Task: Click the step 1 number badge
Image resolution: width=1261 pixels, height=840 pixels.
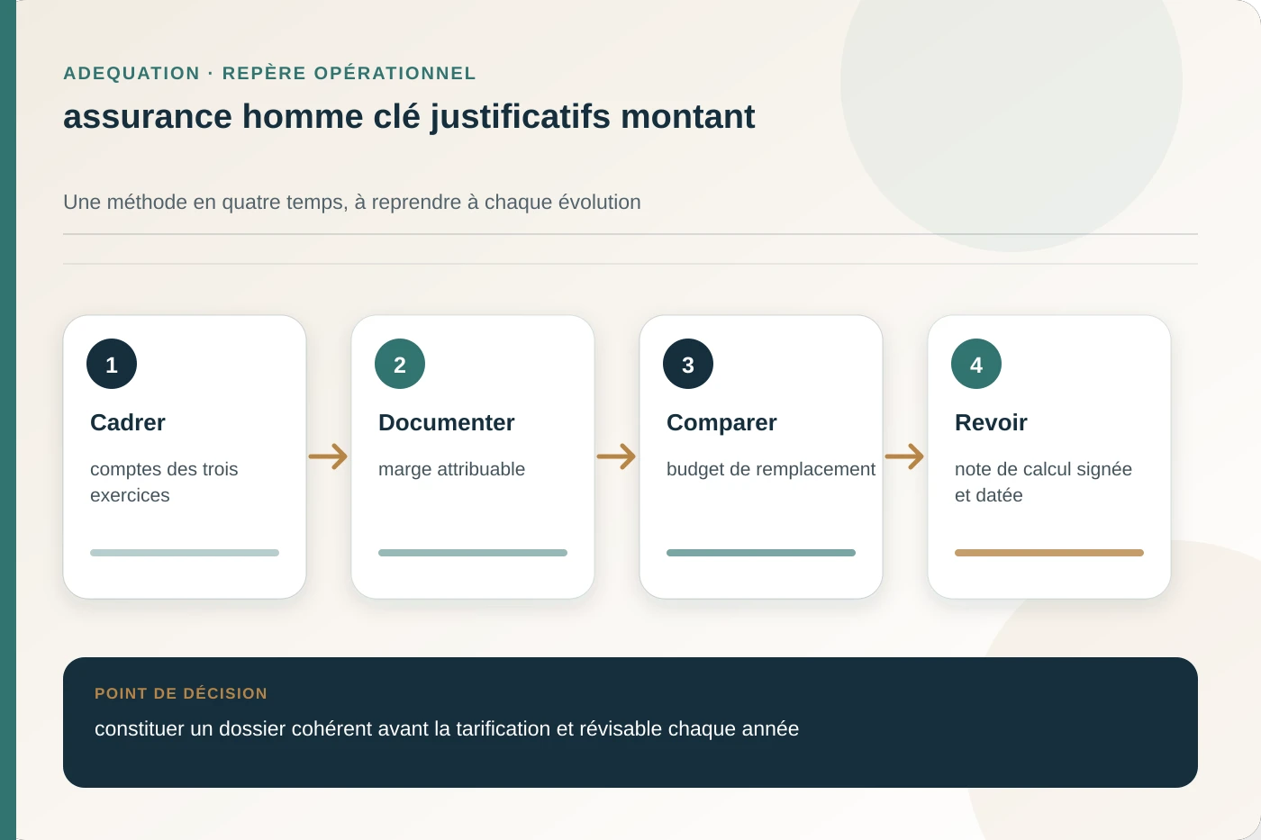Action: (x=112, y=364)
